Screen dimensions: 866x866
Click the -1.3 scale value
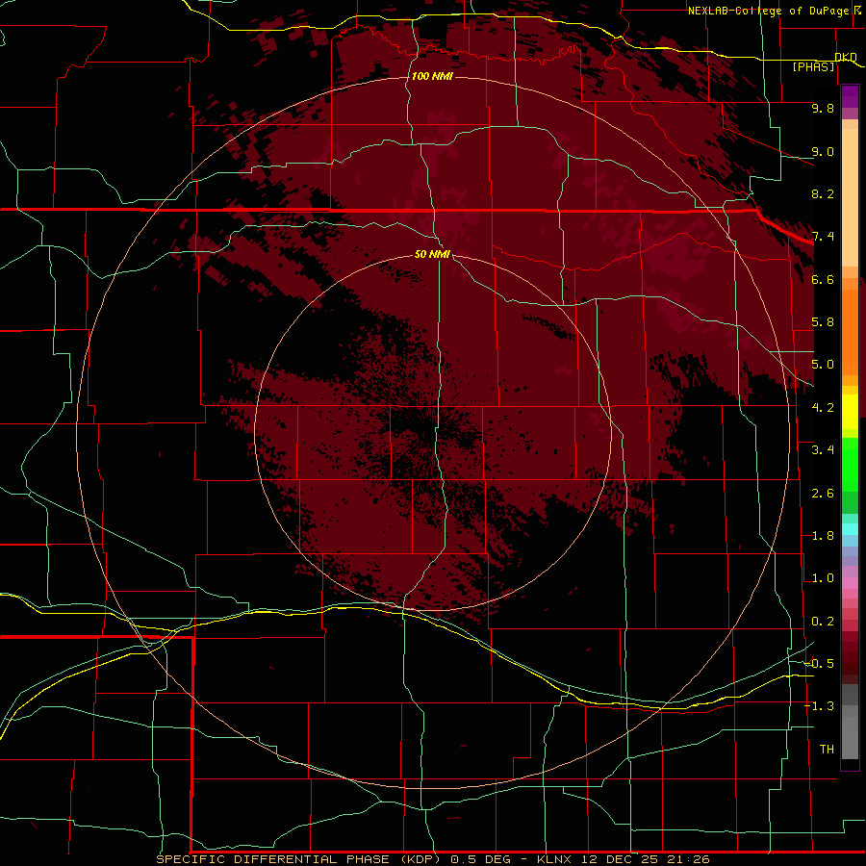(819, 706)
